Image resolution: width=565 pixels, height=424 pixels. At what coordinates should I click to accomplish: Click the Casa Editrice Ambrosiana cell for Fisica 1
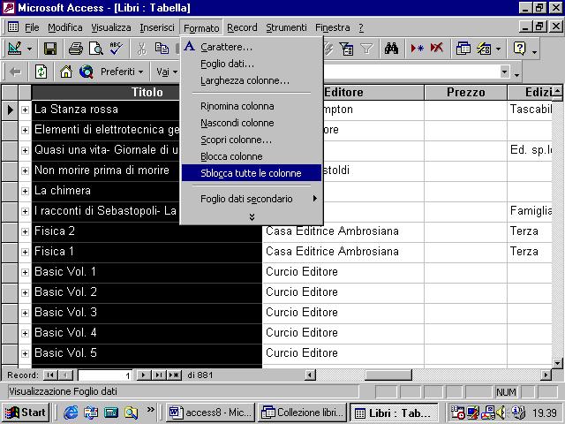pos(343,252)
